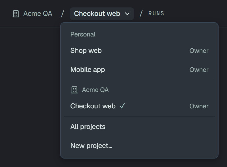Click the chevron arrow next to Checkout web
Screen dimensions: 227x167
coord(127,14)
